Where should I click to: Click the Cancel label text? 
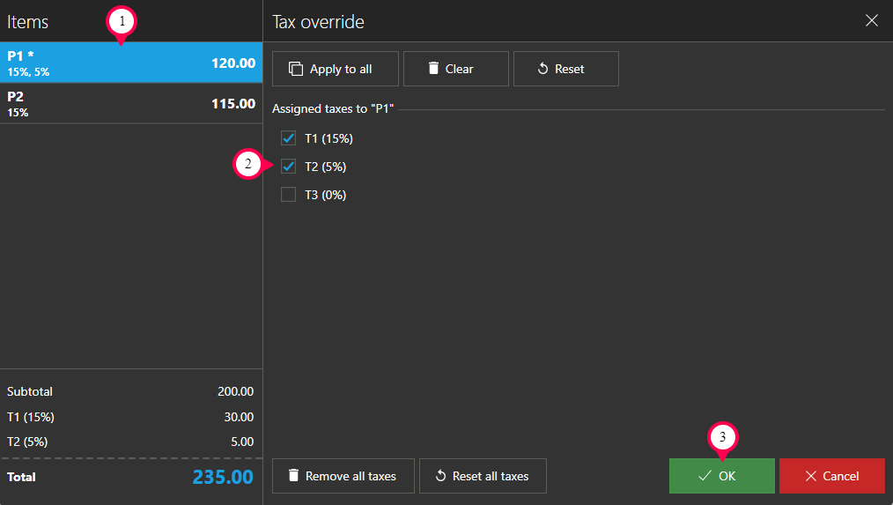point(841,476)
